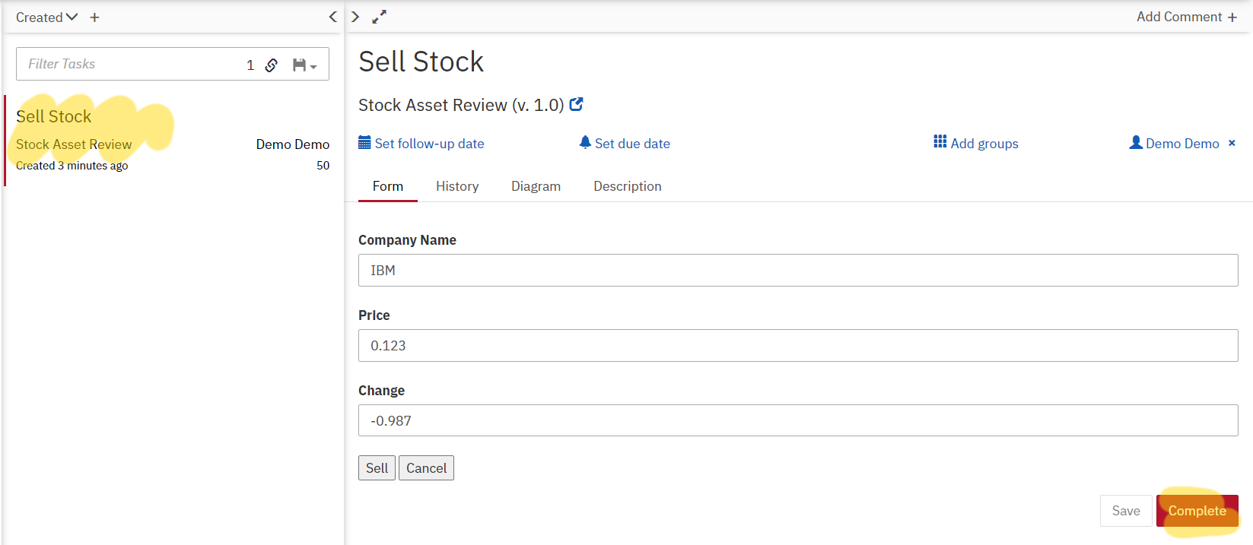Click Created 3 minutes ago text
Screen dimensions: 1253x545
pyautogui.click(x=72, y=165)
